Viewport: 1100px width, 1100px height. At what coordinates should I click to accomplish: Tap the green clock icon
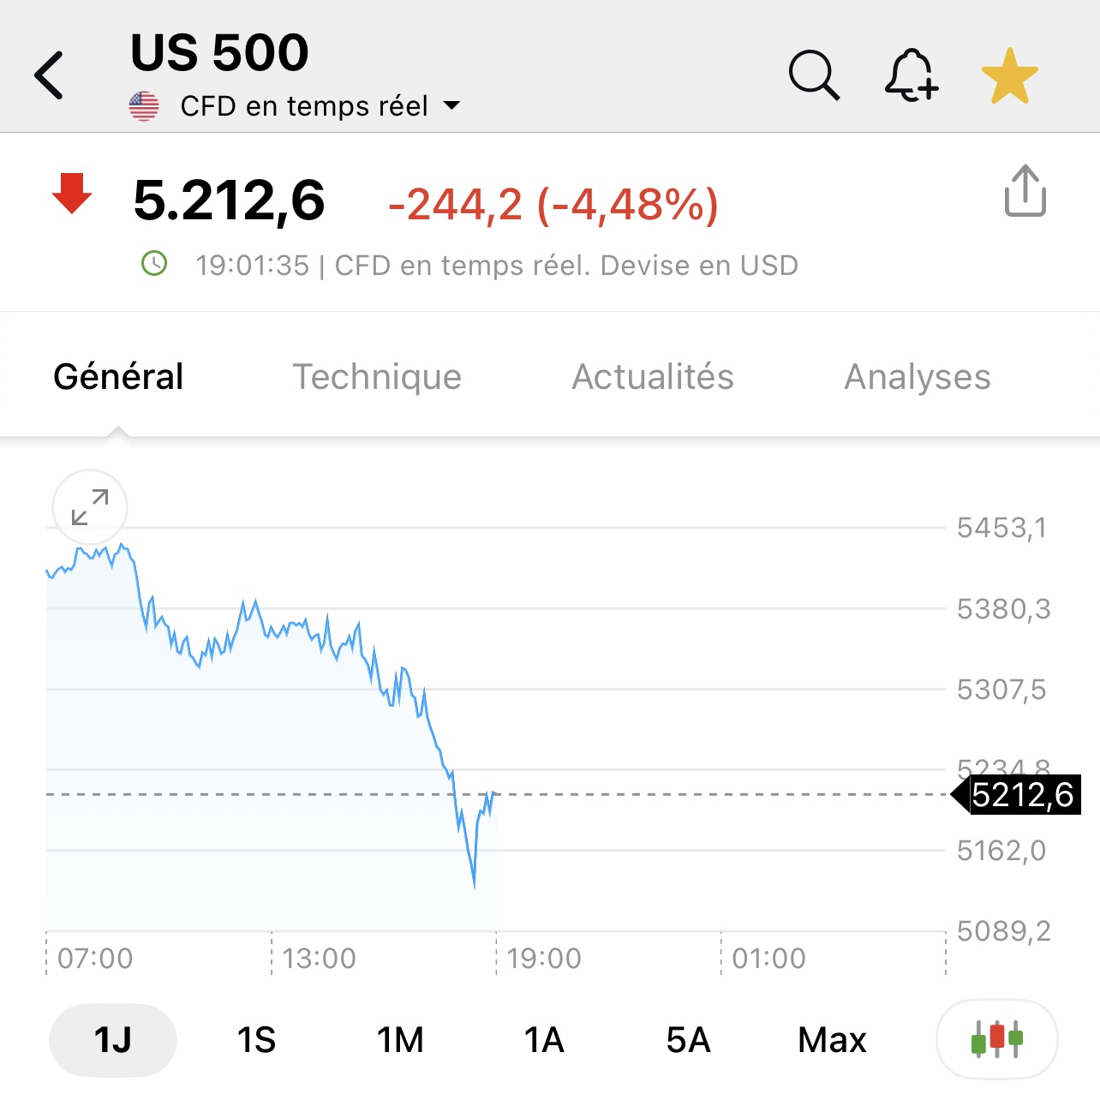154,264
